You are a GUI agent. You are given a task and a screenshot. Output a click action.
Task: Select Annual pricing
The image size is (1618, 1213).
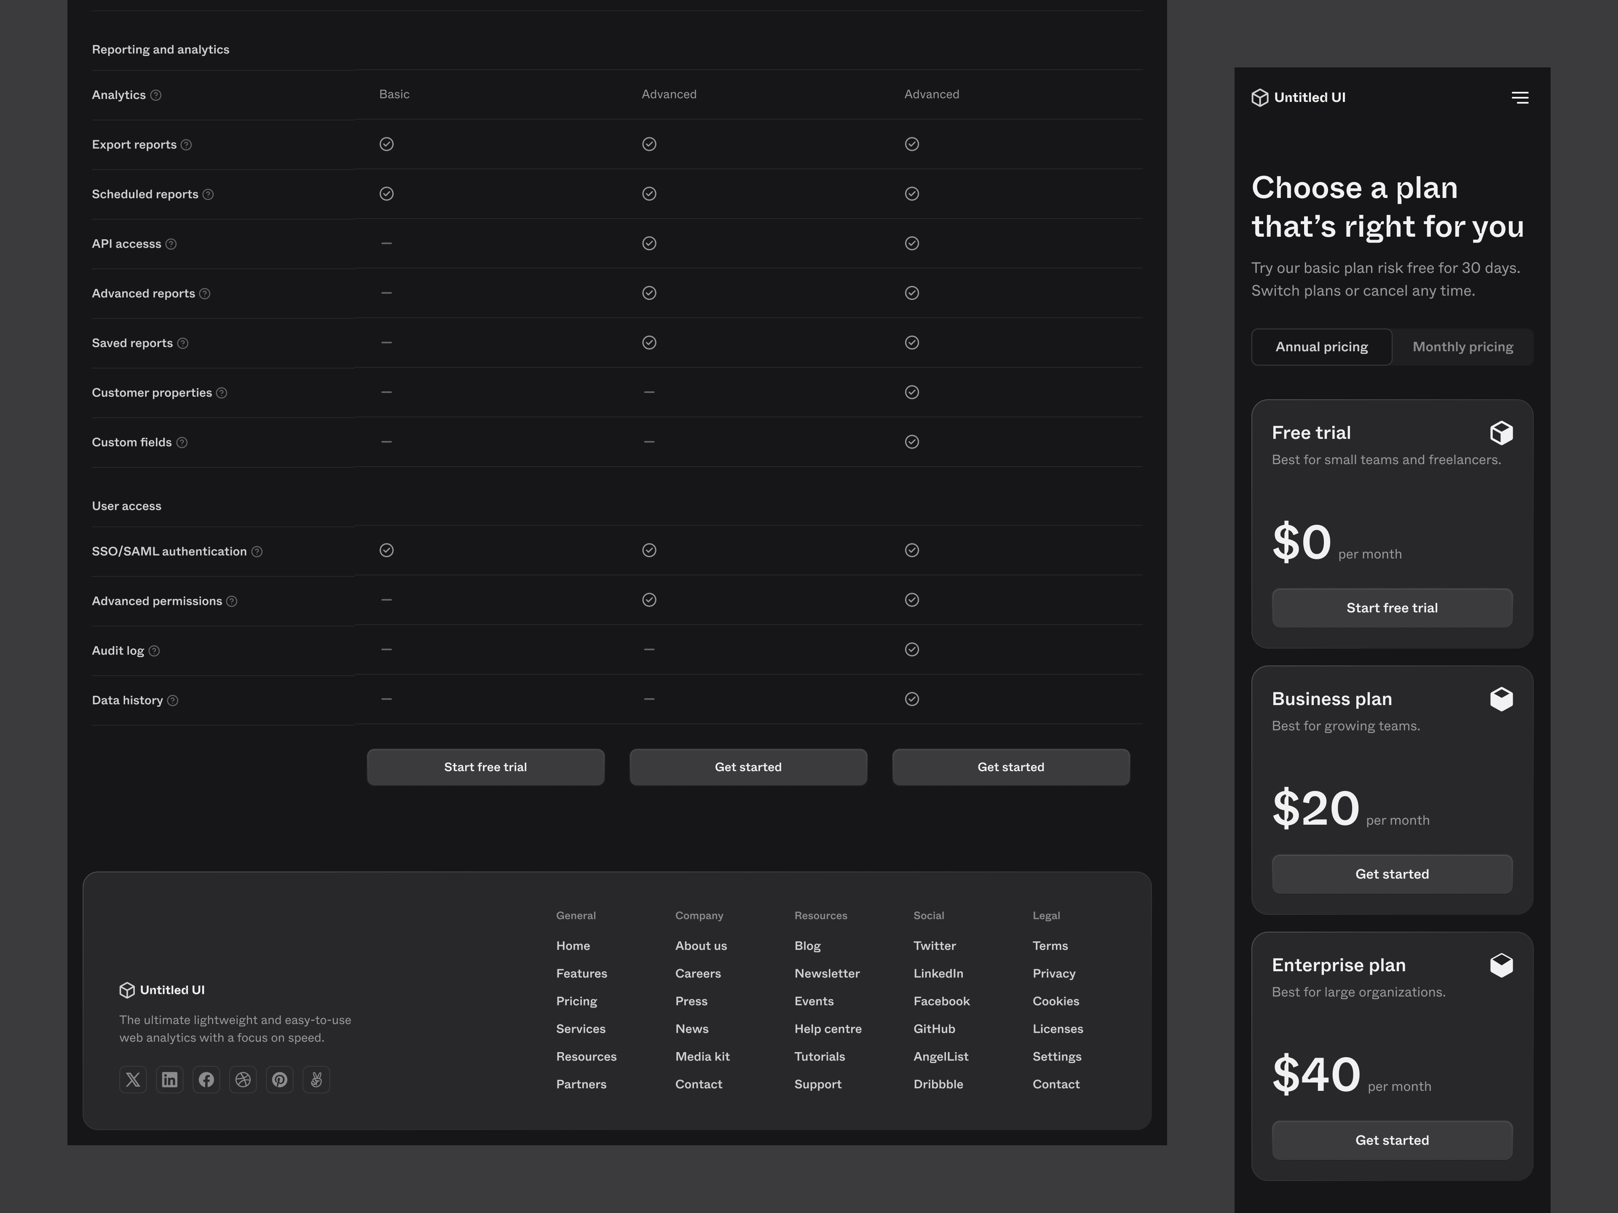(1321, 347)
